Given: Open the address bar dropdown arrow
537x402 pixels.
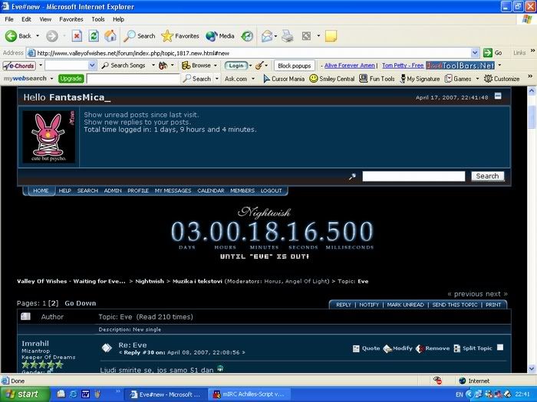Looking at the screenshot, I should [475, 53].
